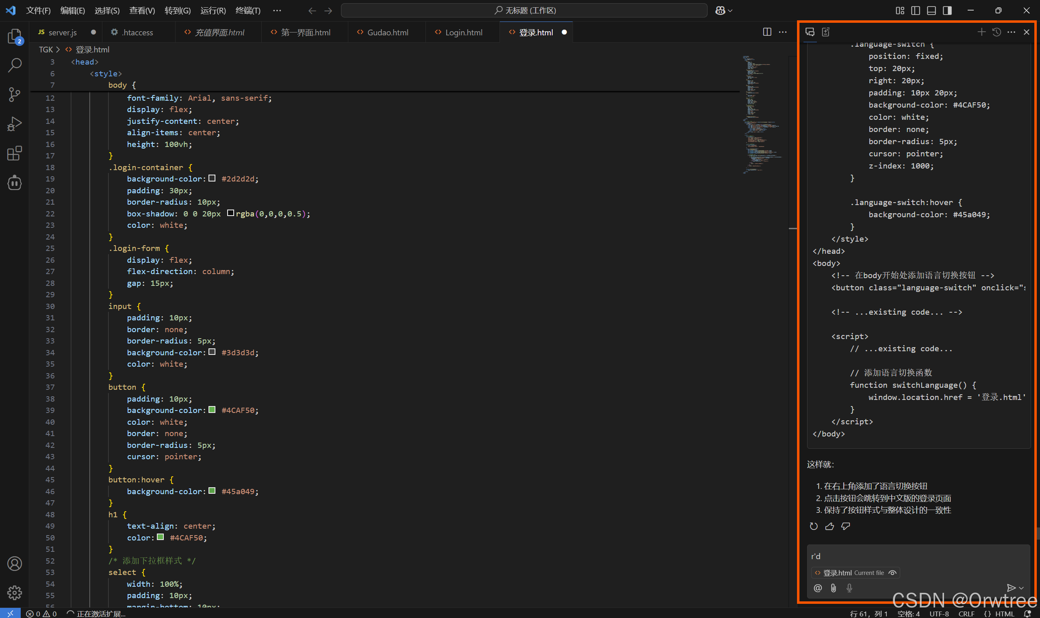Open the send button dropdown arrow

coord(1021,588)
